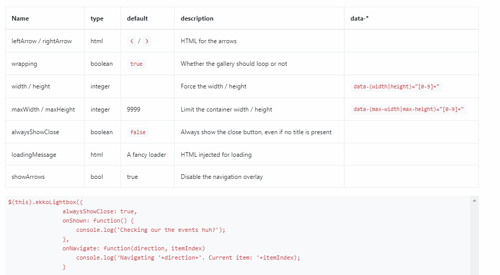
Task: Click the "type" column header
Action: point(97,19)
